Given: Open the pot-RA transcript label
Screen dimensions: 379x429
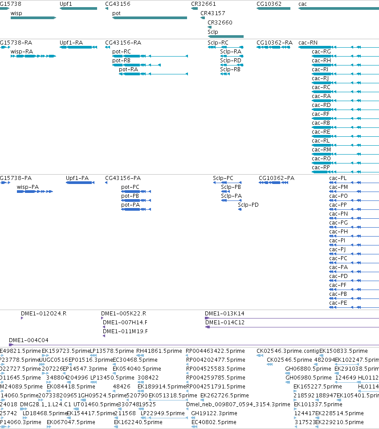Looking at the screenshot, I should coord(128,69).
